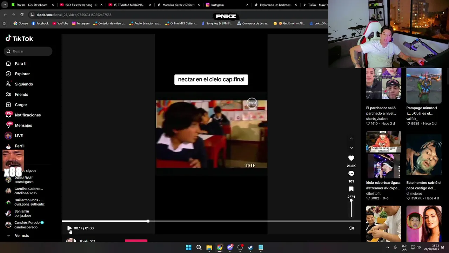Open Candrés Peredo account
The width and height of the screenshot is (449, 253).
point(25,225)
